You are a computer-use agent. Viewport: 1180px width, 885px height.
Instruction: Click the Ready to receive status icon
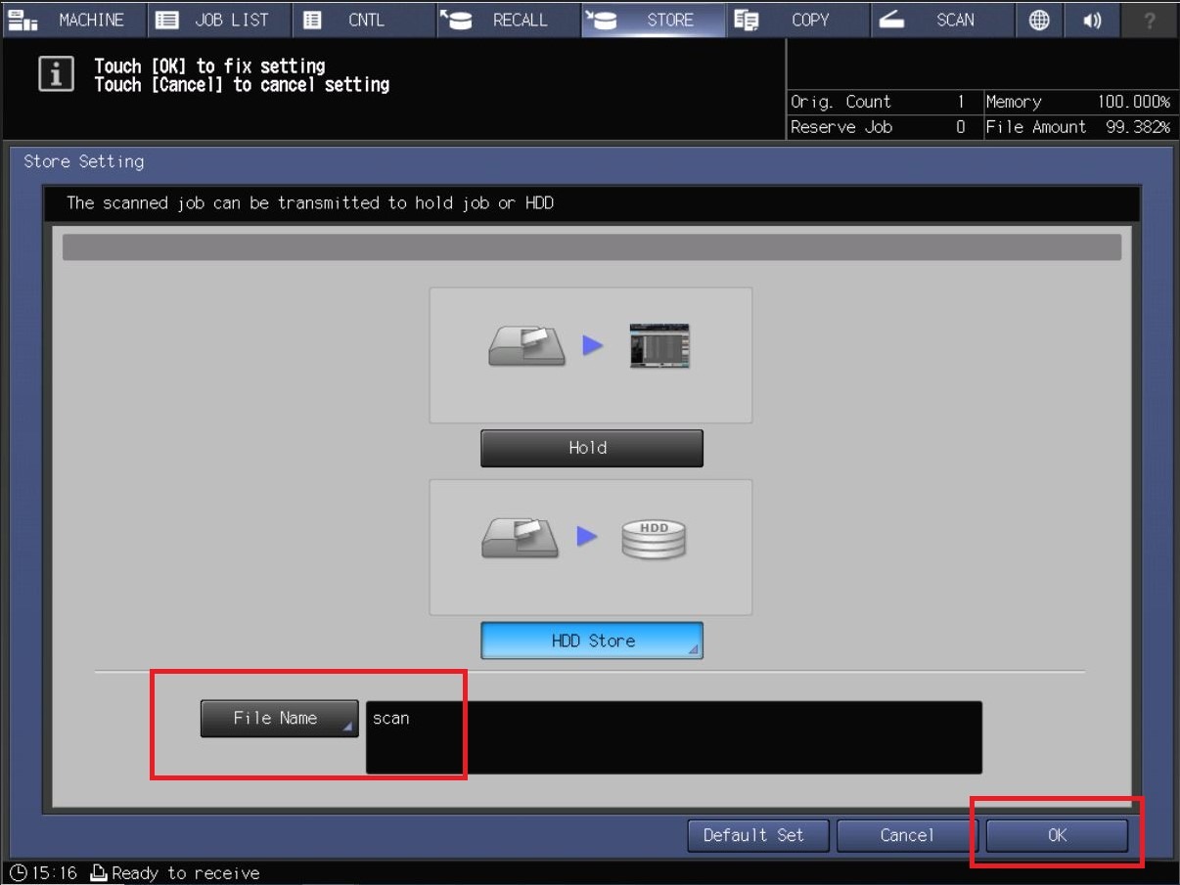click(x=98, y=873)
